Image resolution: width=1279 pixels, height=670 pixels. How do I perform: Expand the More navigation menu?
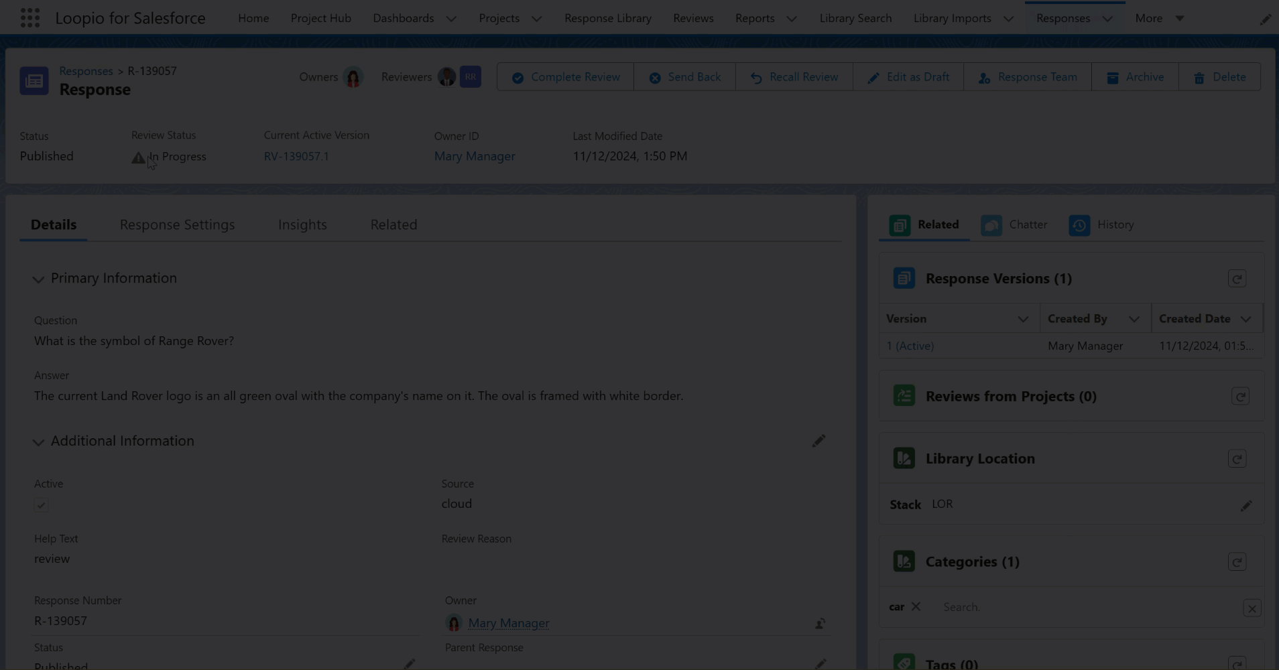tap(1160, 19)
